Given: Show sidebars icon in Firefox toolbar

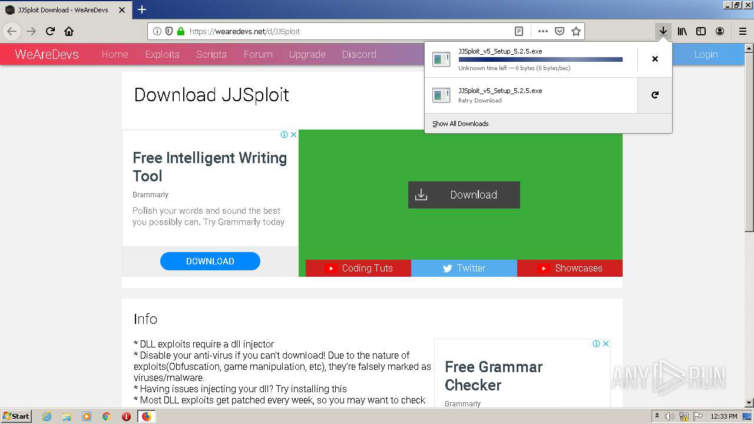Looking at the screenshot, I should (x=701, y=31).
